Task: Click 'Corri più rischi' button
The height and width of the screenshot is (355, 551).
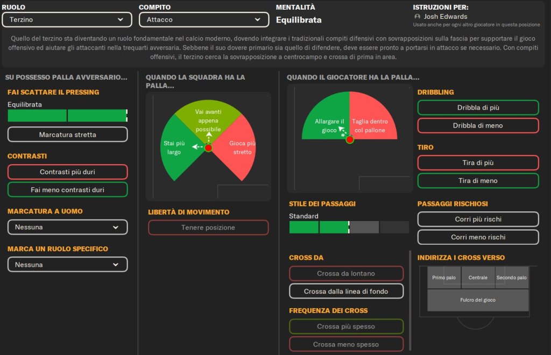Action: pos(478,219)
